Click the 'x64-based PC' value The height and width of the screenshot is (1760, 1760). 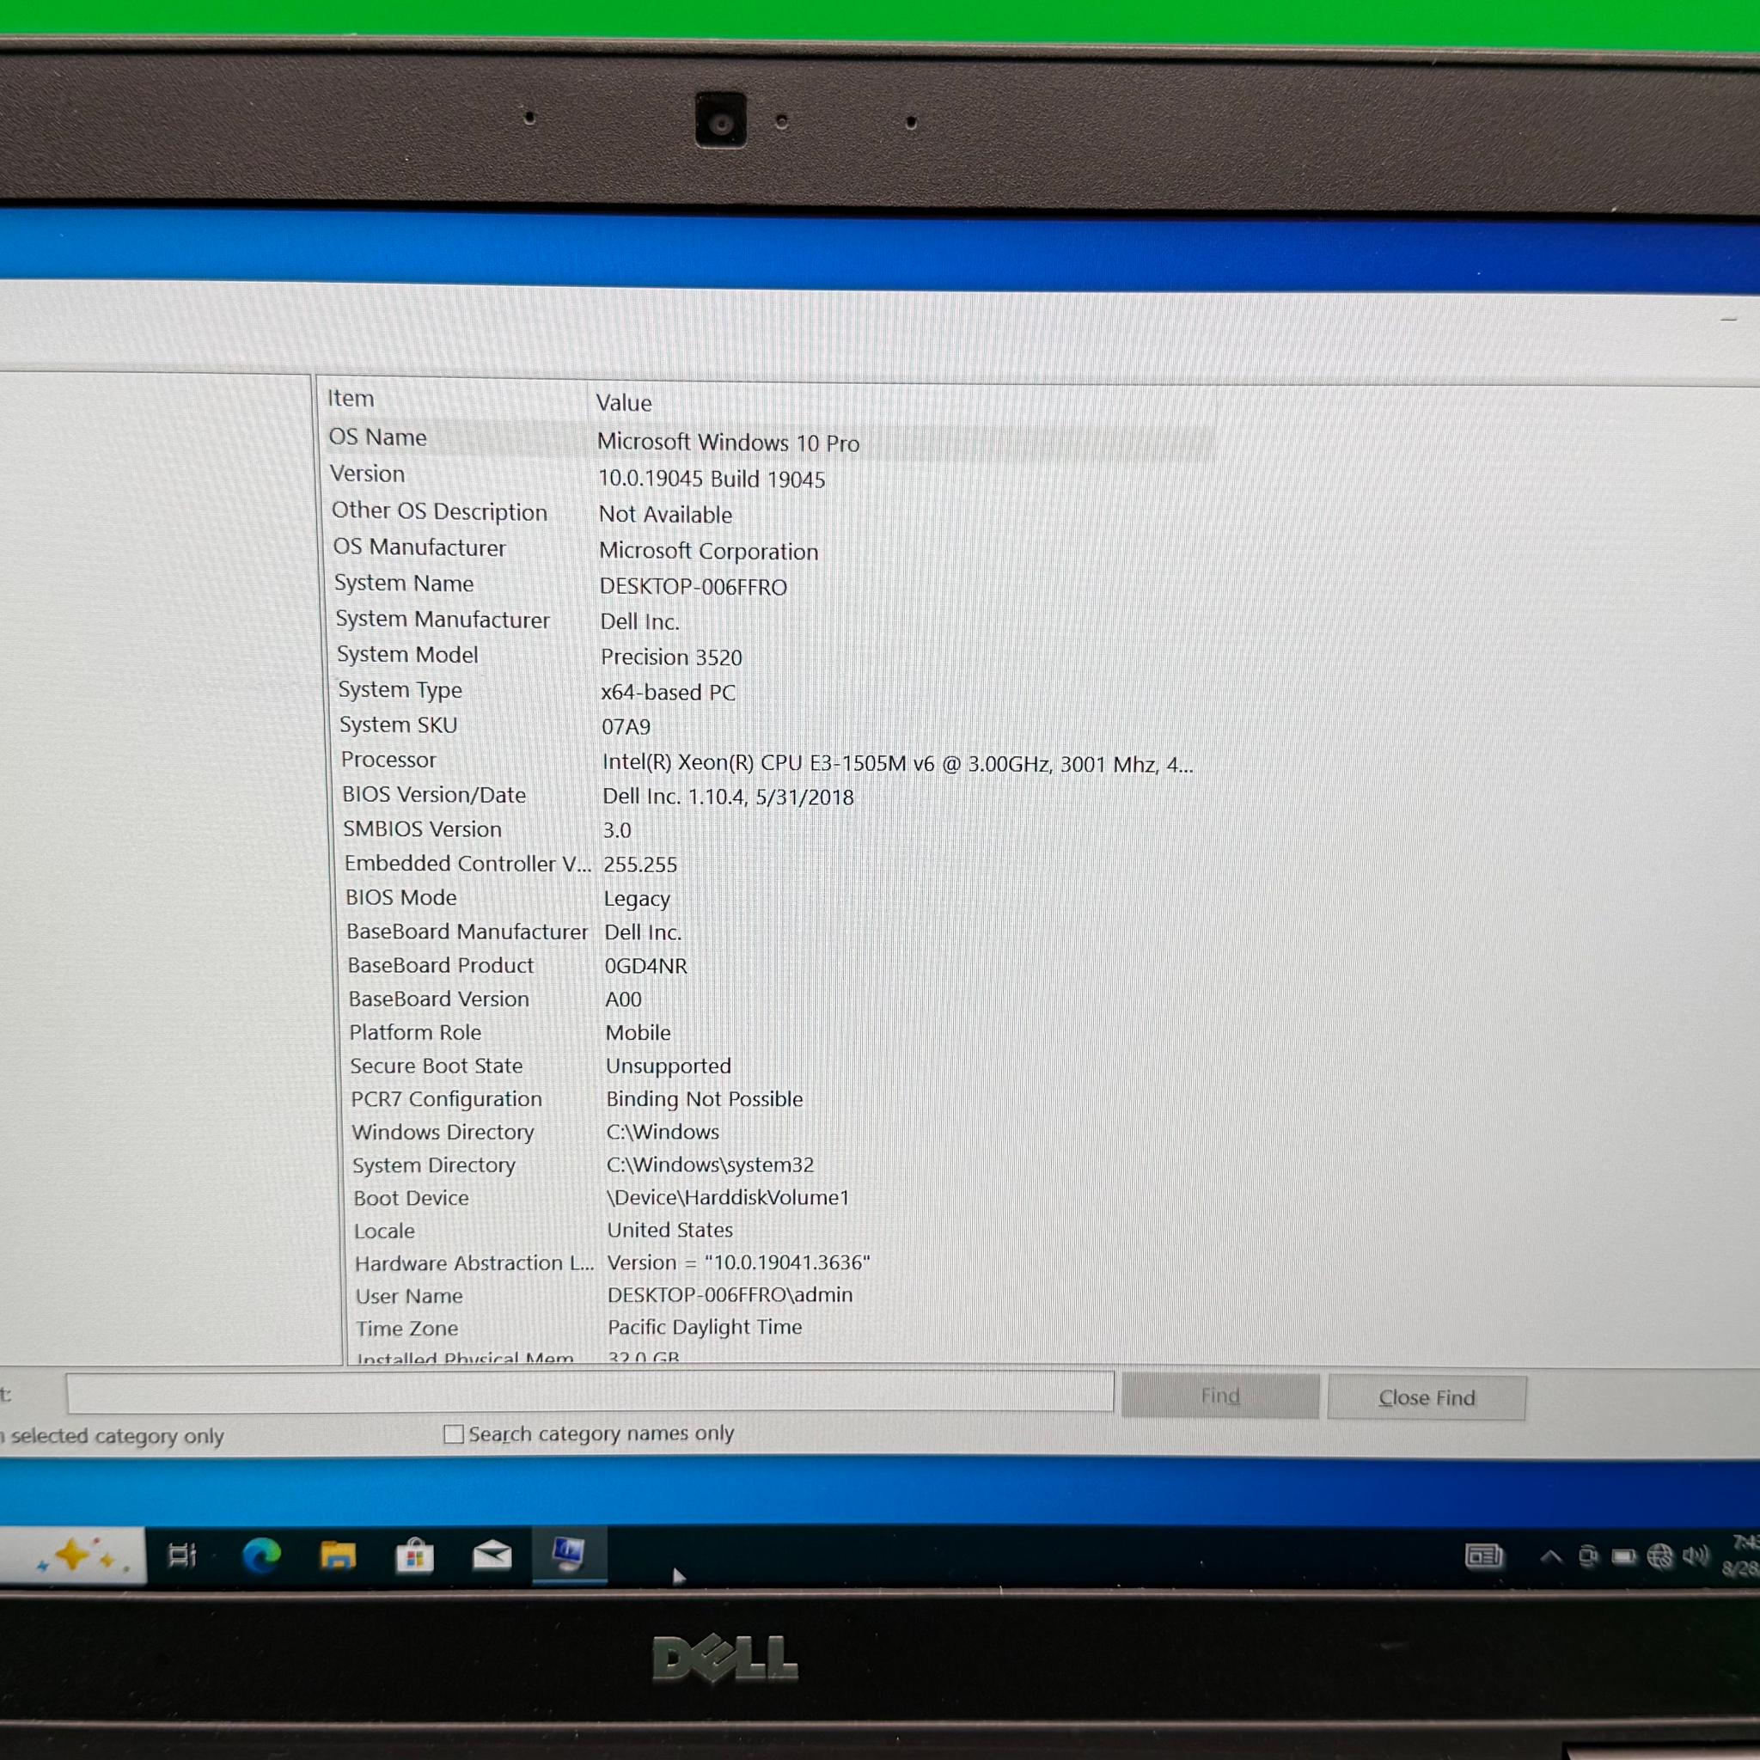point(668,693)
